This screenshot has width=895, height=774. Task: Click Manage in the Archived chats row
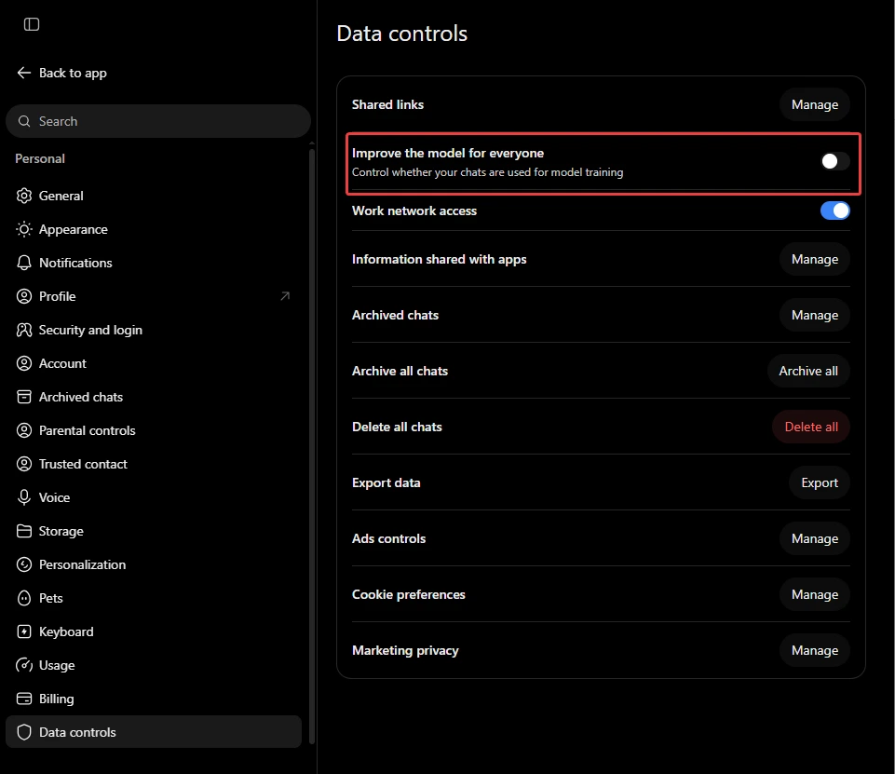point(815,315)
